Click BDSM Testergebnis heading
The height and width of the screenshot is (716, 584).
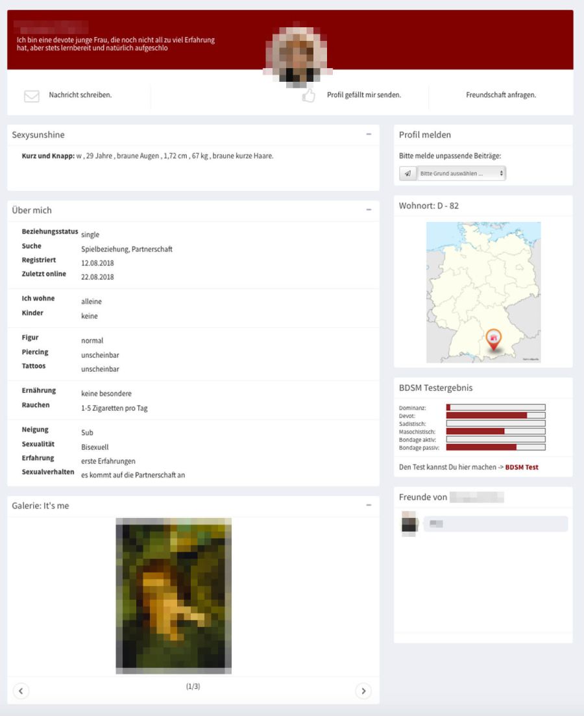pos(435,388)
